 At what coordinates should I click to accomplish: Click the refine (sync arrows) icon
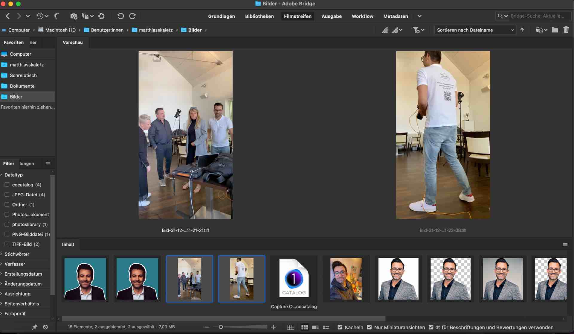[102, 16]
